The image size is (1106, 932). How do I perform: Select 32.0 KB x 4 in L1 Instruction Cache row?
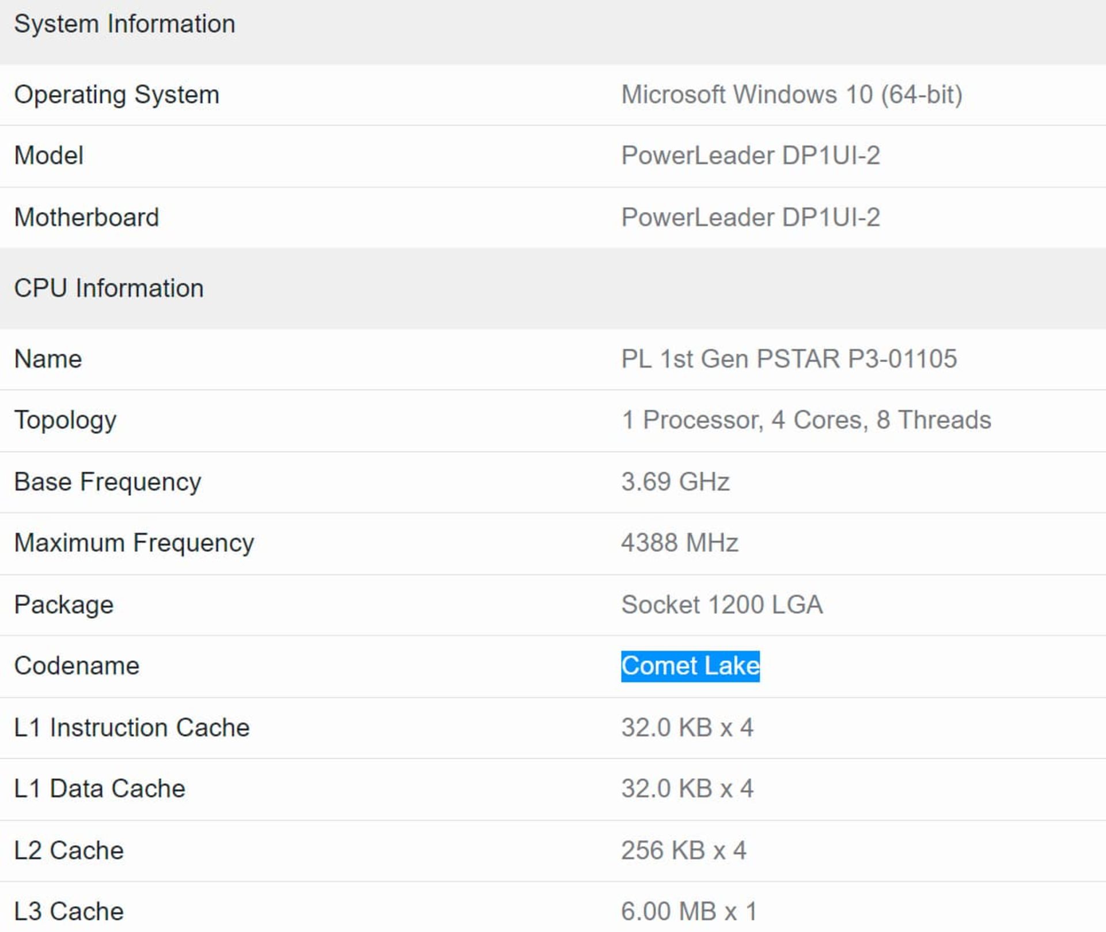(687, 728)
